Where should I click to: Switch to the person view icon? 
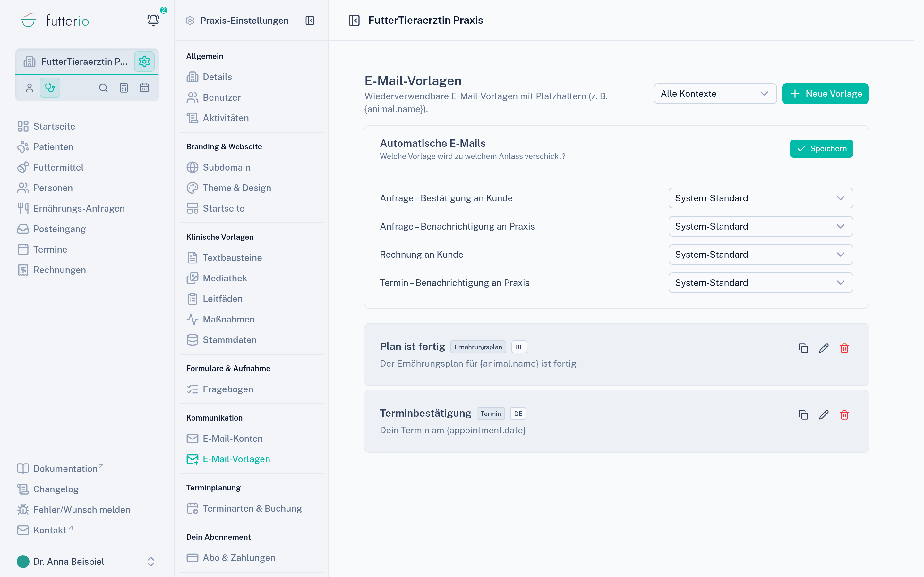[x=30, y=88]
